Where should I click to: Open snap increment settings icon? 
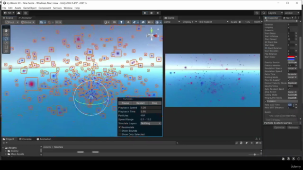pos(58,22)
